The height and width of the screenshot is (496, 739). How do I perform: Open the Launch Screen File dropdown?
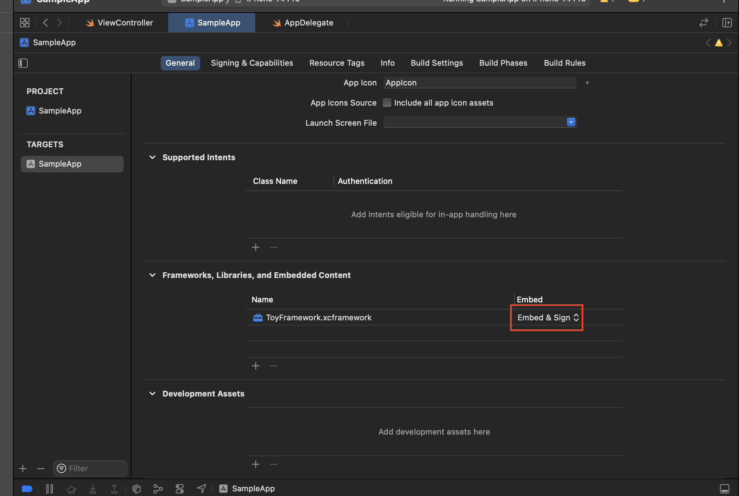(571, 122)
